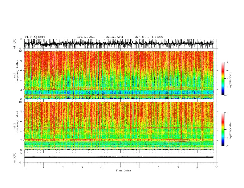This screenshot has width=244, height=188.
Task: Click the 'start UT = 4:10:0' text
Action: tap(149, 37)
